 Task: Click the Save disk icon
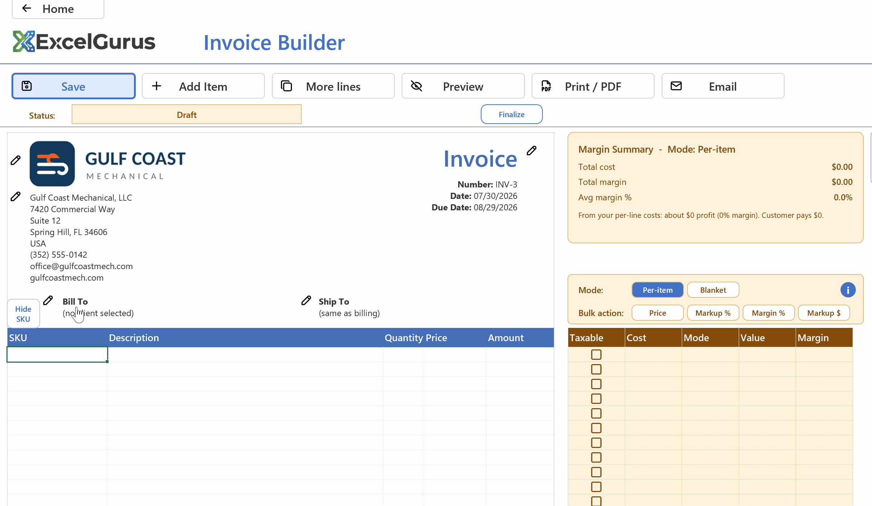click(x=27, y=86)
